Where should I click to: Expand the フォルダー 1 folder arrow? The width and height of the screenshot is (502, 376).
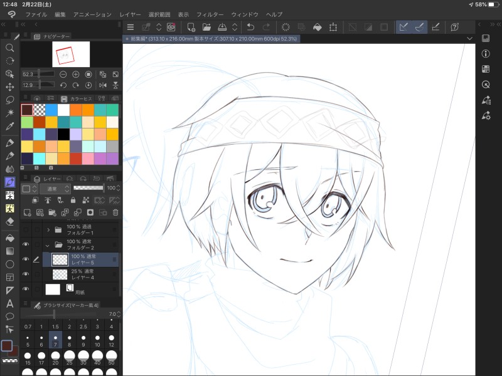(x=48, y=229)
